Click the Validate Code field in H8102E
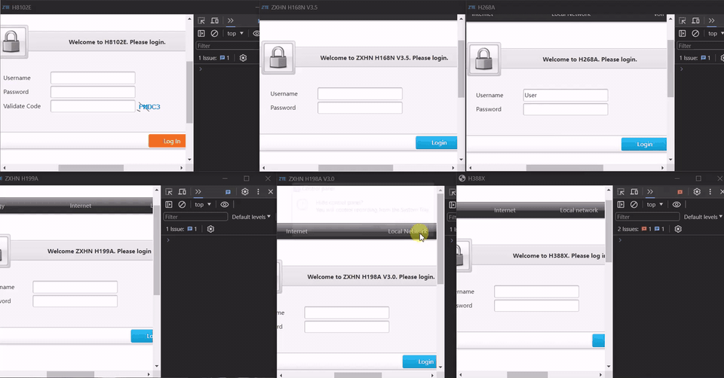Image resolution: width=724 pixels, height=378 pixels. 93,106
